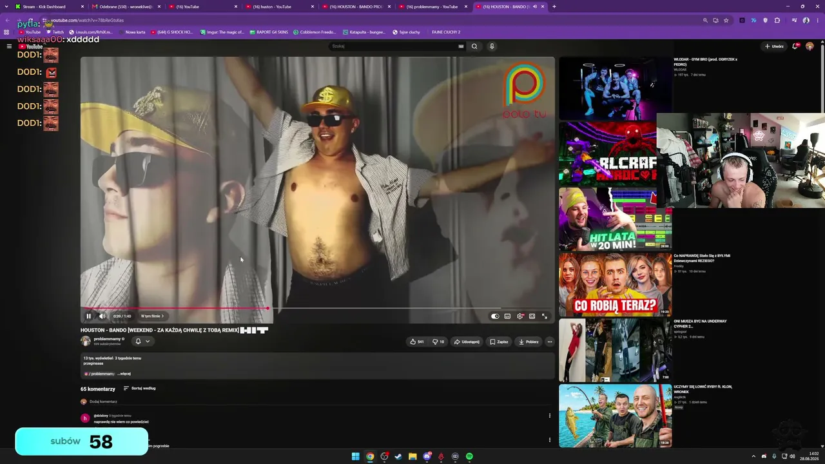Switch the player to theater mode

[532, 316]
